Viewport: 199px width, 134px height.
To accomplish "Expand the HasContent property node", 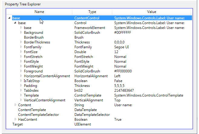I will pyautogui.click(x=15, y=119).
